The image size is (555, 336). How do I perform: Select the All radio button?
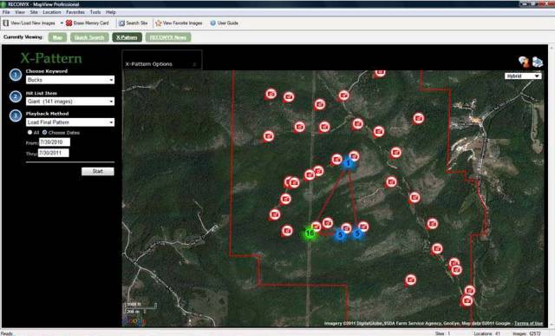(x=30, y=132)
